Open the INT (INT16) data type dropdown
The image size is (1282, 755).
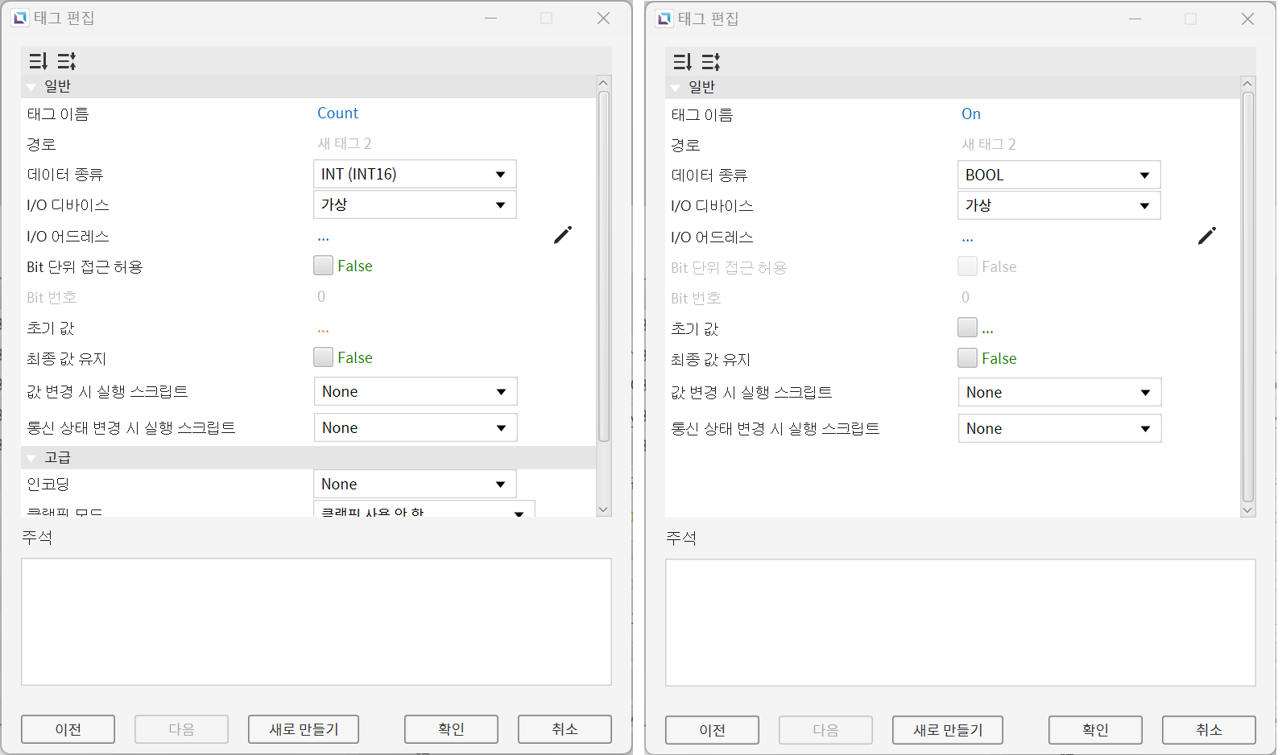(415, 174)
